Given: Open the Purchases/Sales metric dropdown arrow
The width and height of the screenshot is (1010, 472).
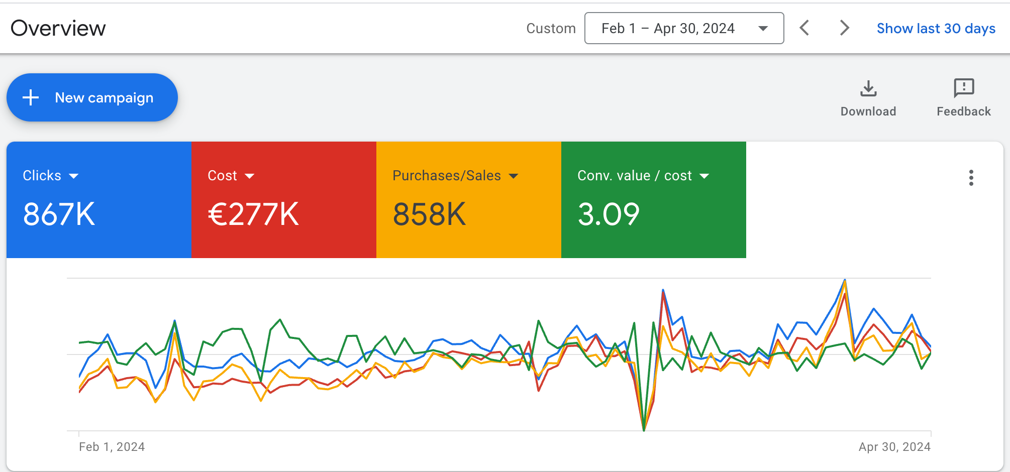Looking at the screenshot, I should (x=514, y=176).
